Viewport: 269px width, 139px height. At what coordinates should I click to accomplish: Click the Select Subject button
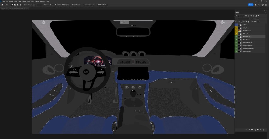point(88,5)
